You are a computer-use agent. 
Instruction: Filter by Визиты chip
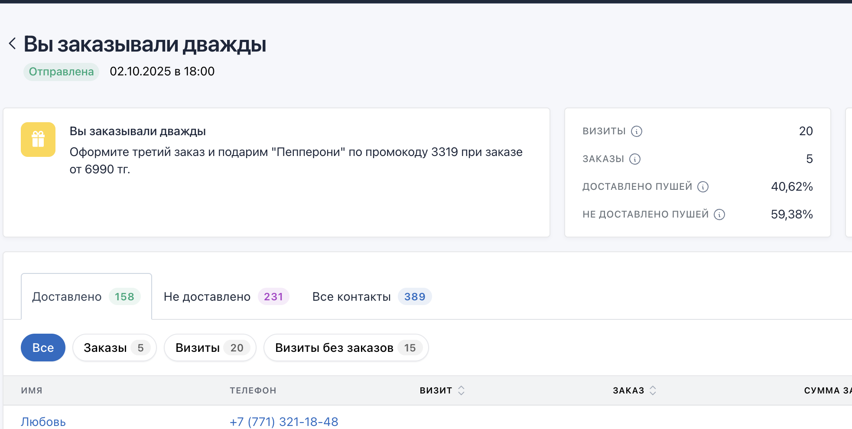210,348
